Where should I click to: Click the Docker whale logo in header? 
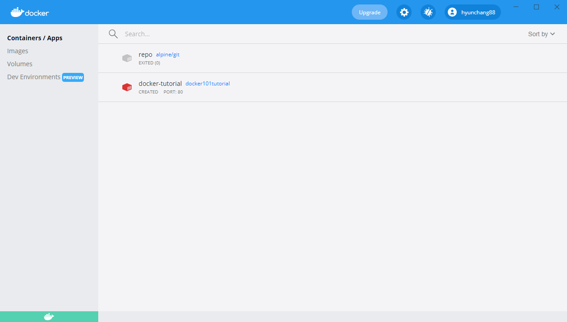point(29,12)
